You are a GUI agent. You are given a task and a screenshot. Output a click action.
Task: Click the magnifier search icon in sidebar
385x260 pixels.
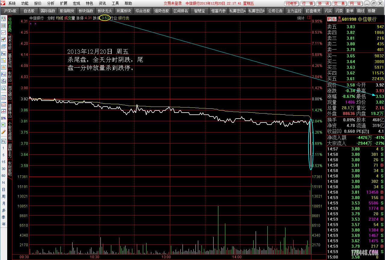(x=4, y=88)
